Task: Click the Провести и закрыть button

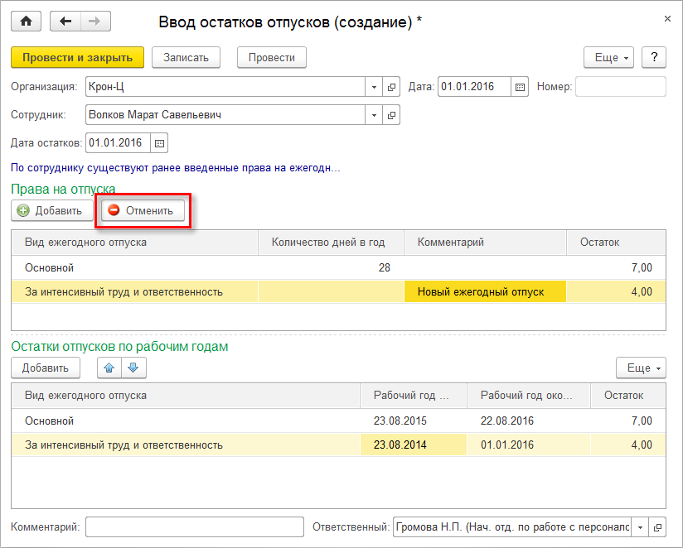Action: tap(78, 57)
